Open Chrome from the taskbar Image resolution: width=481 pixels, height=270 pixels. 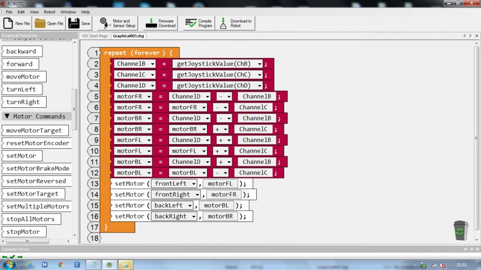pyautogui.click(x=61, y=264)
